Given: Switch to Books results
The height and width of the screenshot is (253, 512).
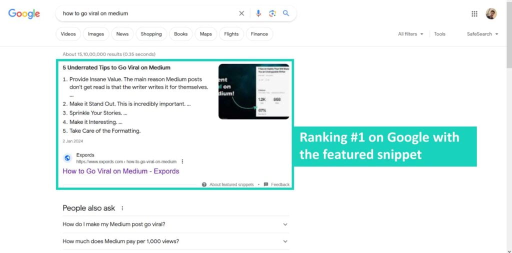Looking at the screenshot, I should pyautogui.click(x=181, y=34).
